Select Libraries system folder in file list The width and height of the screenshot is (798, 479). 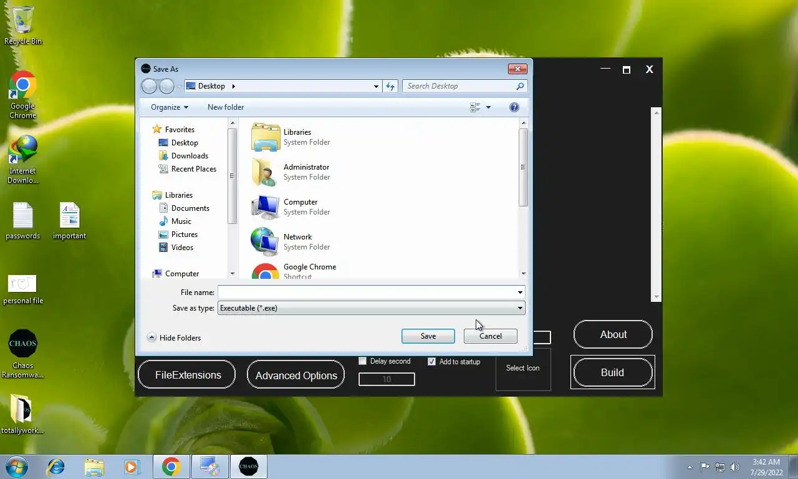click(291, 137)
